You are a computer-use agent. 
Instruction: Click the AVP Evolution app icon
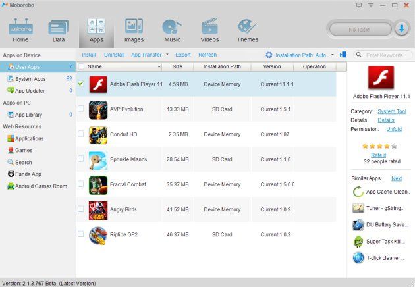click(98, 110)
